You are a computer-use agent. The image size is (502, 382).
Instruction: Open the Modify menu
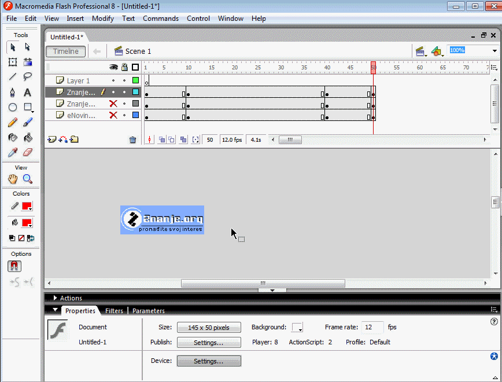click(x=103, y=19)
